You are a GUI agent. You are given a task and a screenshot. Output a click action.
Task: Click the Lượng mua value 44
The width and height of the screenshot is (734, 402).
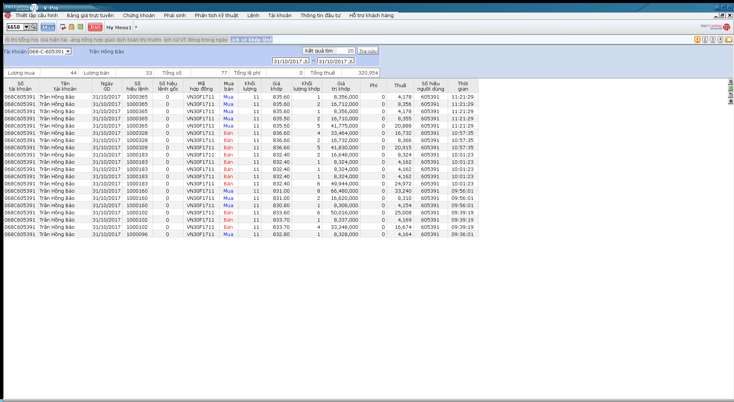pyautogui.click(x=59, y=73)
